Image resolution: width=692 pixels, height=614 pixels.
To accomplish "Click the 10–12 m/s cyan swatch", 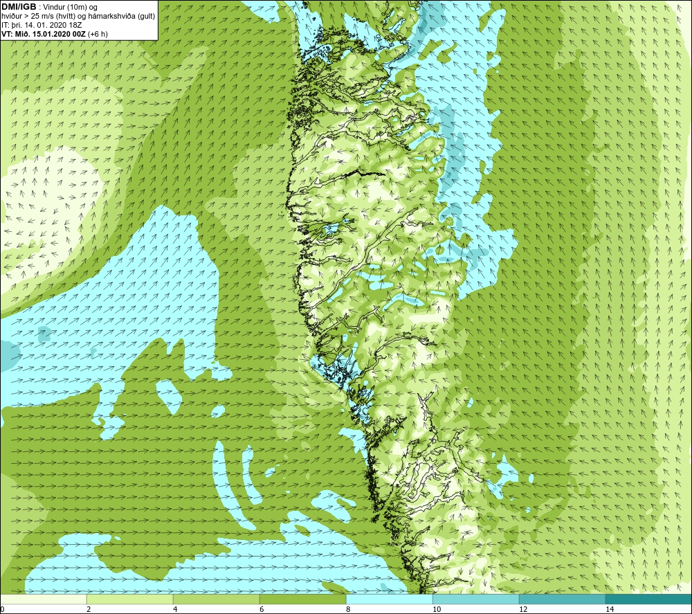I will point(476,599).
